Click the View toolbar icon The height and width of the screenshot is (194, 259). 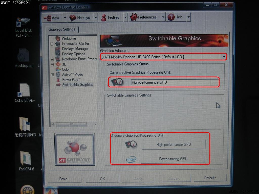click(47, 18)
